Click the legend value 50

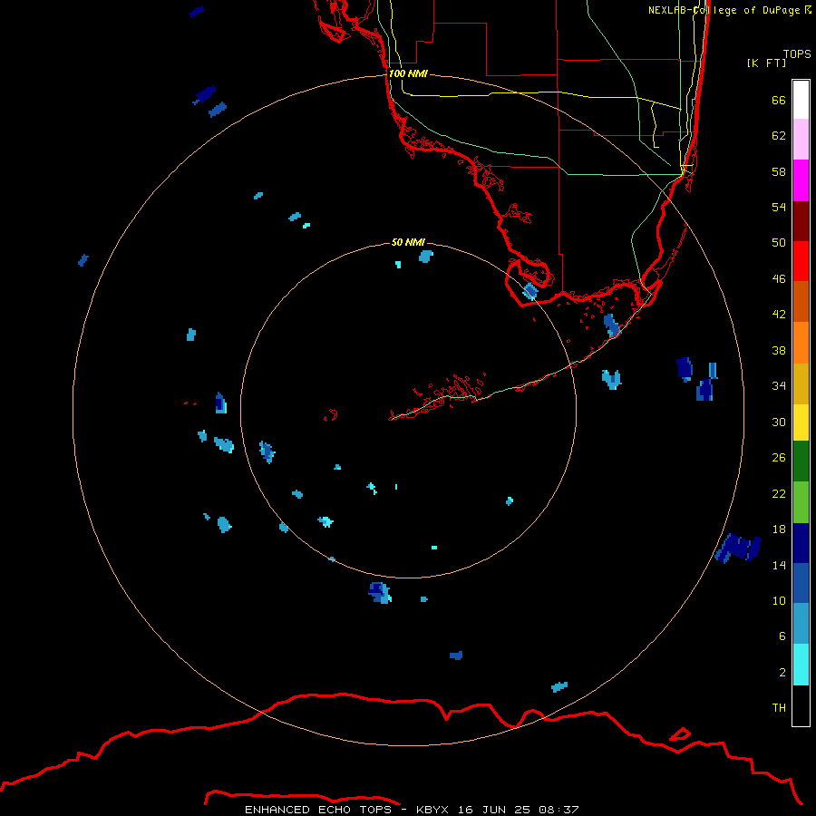pyautogui.click(x=779, y=243)
